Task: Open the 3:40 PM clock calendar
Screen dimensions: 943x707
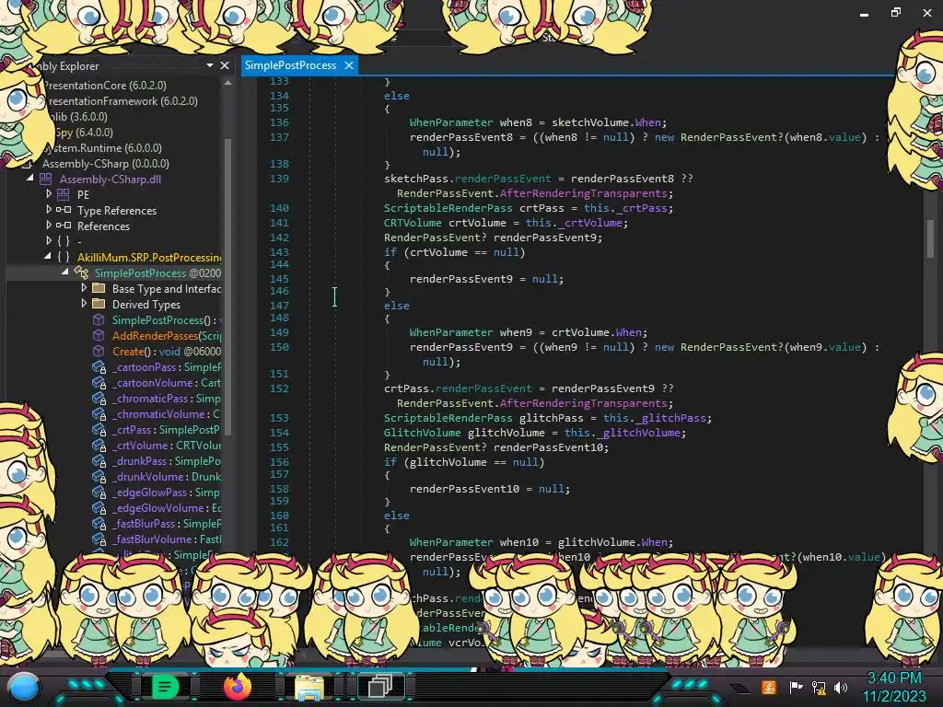Action: pos(894,687)
